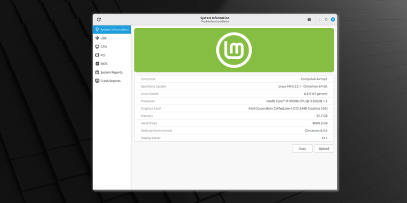Click the 'Display Server' row label
Viewport: 407px width, 203px height.
(x=150, y=138)
